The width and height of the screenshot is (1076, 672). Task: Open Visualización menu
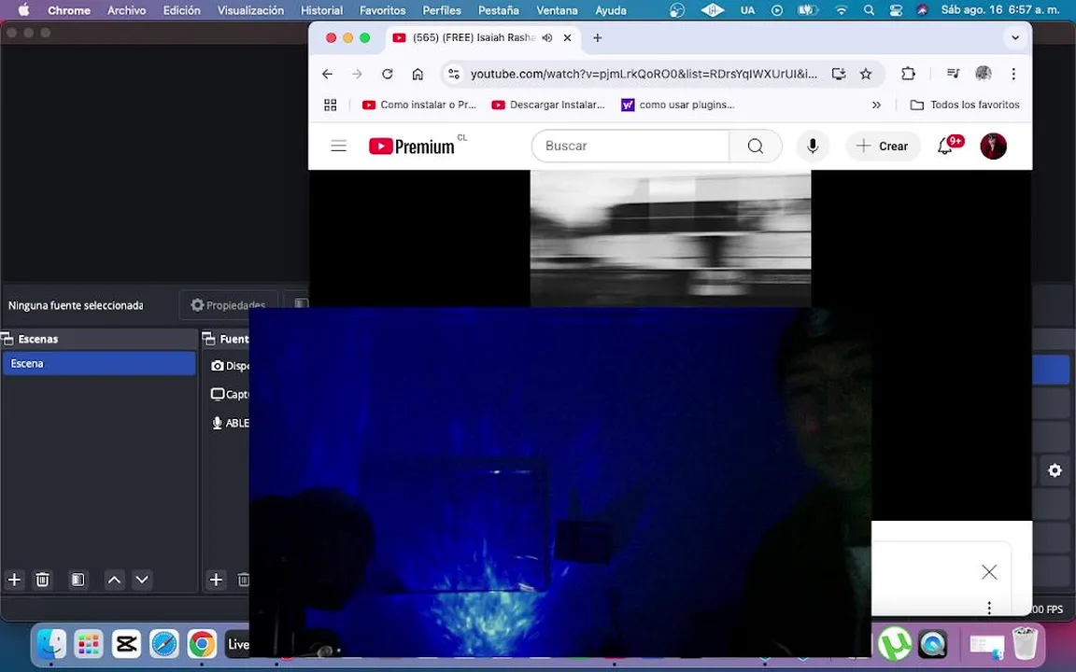[x=250, y=10]
